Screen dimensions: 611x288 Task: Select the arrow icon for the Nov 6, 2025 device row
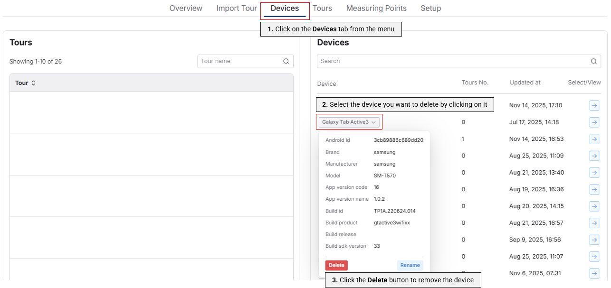pyautogui.click(x=594, y=273)
